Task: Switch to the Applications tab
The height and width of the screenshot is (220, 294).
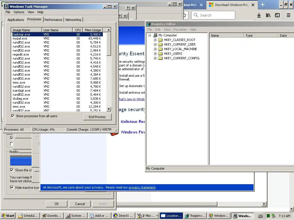Action: point(16,20)
